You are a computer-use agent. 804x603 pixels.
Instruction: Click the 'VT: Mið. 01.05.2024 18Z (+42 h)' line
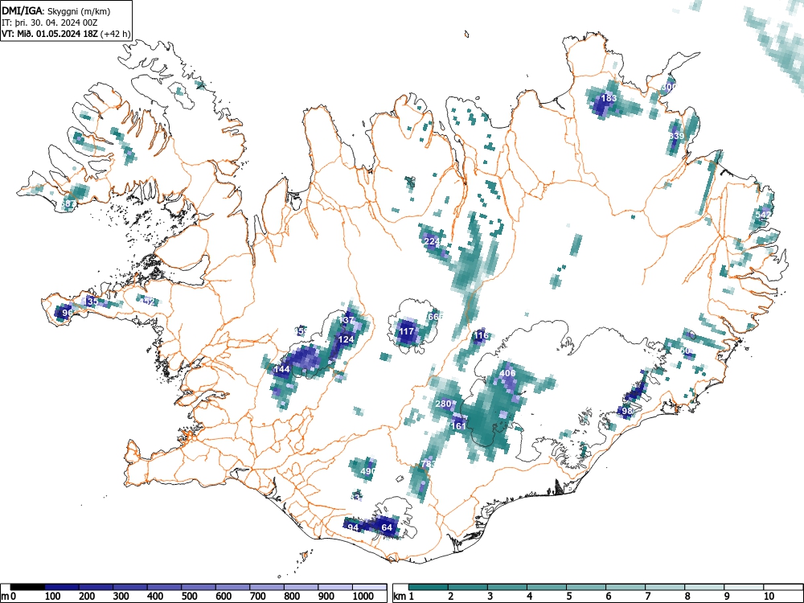point(66,34)
